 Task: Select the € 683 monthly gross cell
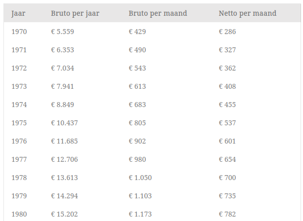[137, 105]
